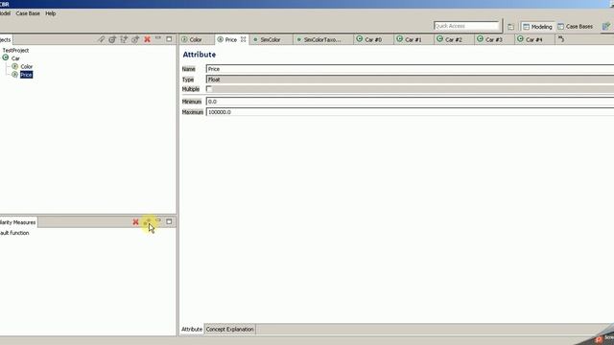
Task: Click the pencil edit icon in Projects toolbar
Action: [x=101, y=39]
